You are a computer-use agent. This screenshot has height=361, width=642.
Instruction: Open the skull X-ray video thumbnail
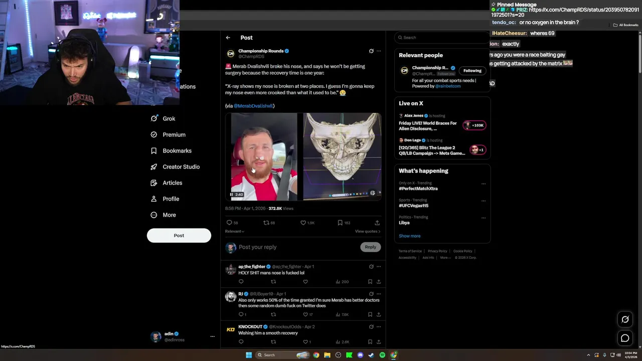(343, 156)
